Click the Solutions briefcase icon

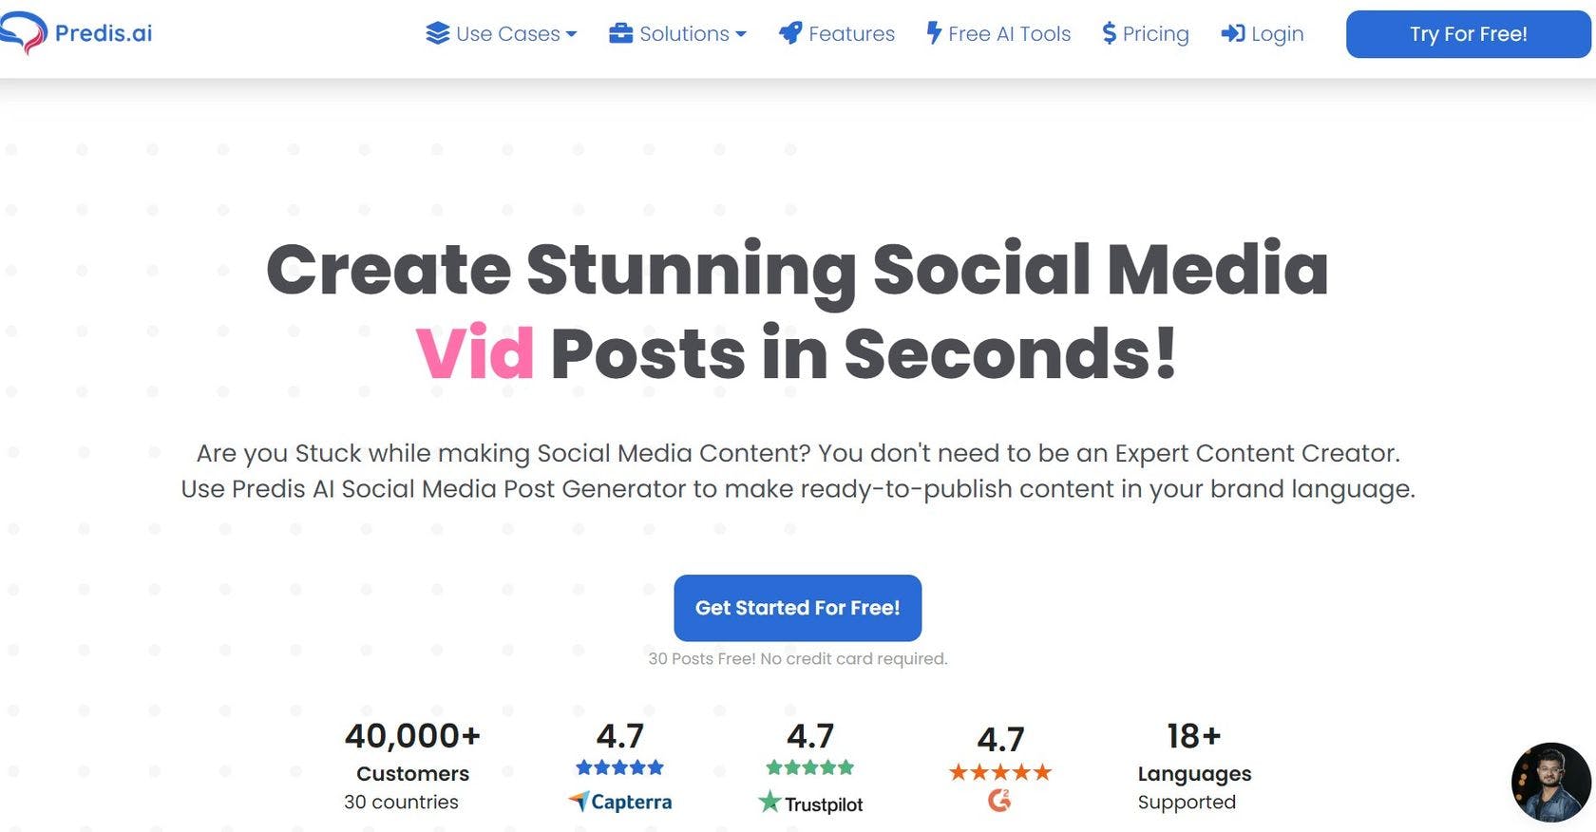[620, 34]
